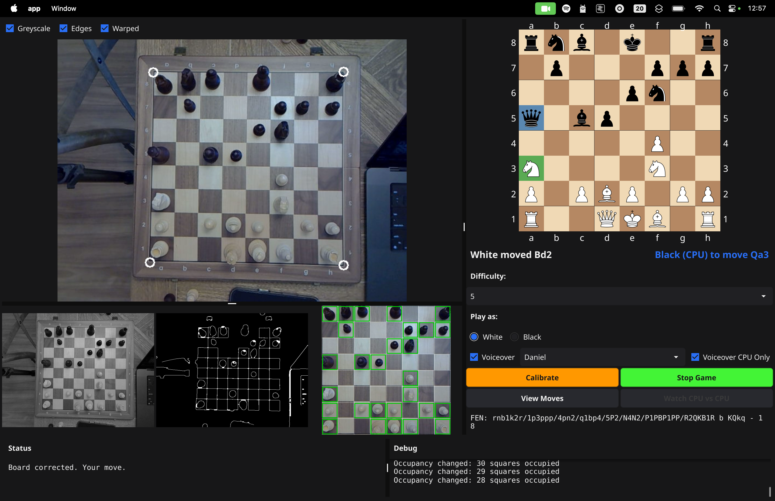775x501 pixels.
Task: Click the black knight on f6
Action: coord(657,93)
